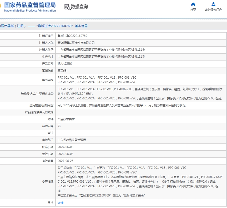This screenshot has width=227, height=208.
Task: Click the 国家药品监督管理局 logo title
Action: pos(30,5)
